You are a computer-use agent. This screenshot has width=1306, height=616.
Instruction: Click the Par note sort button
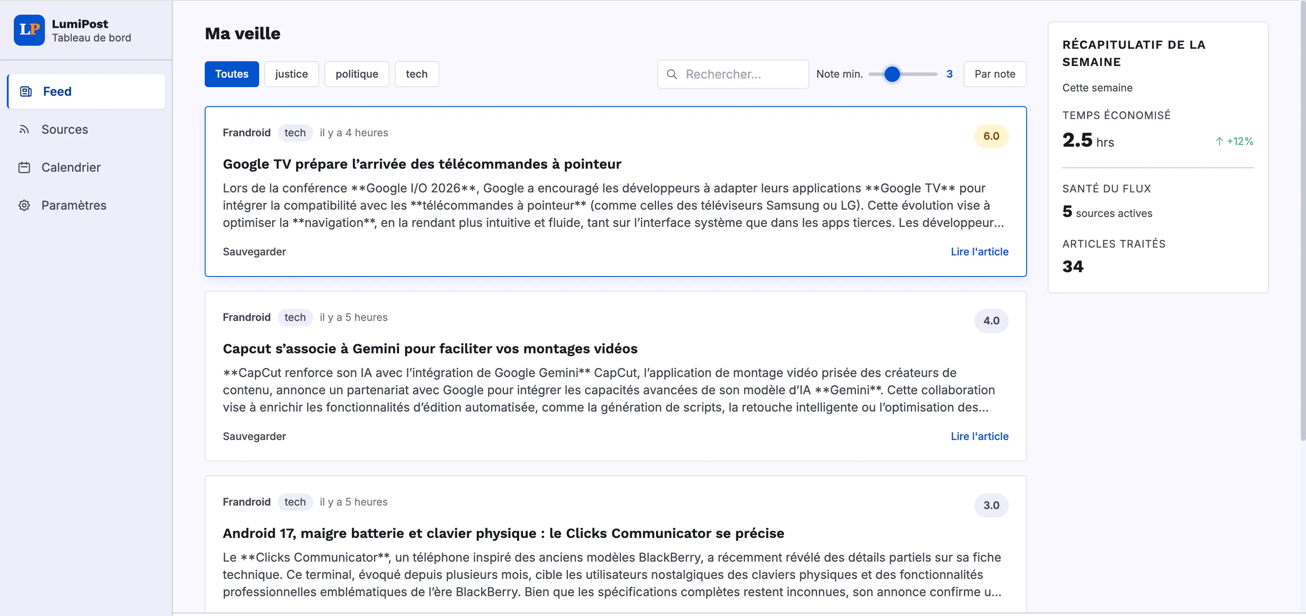tap(995, 75)
